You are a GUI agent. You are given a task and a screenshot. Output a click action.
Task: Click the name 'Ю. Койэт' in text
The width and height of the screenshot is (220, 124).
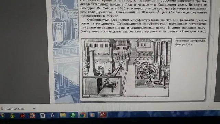(x=105, y=8)
